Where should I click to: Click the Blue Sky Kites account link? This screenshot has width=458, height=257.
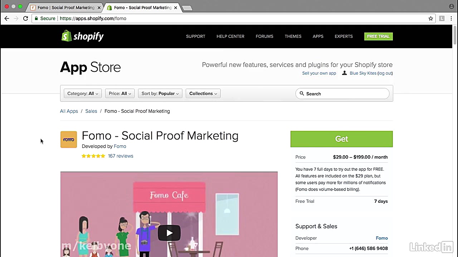pyautogui.click(x=363, y=73)
